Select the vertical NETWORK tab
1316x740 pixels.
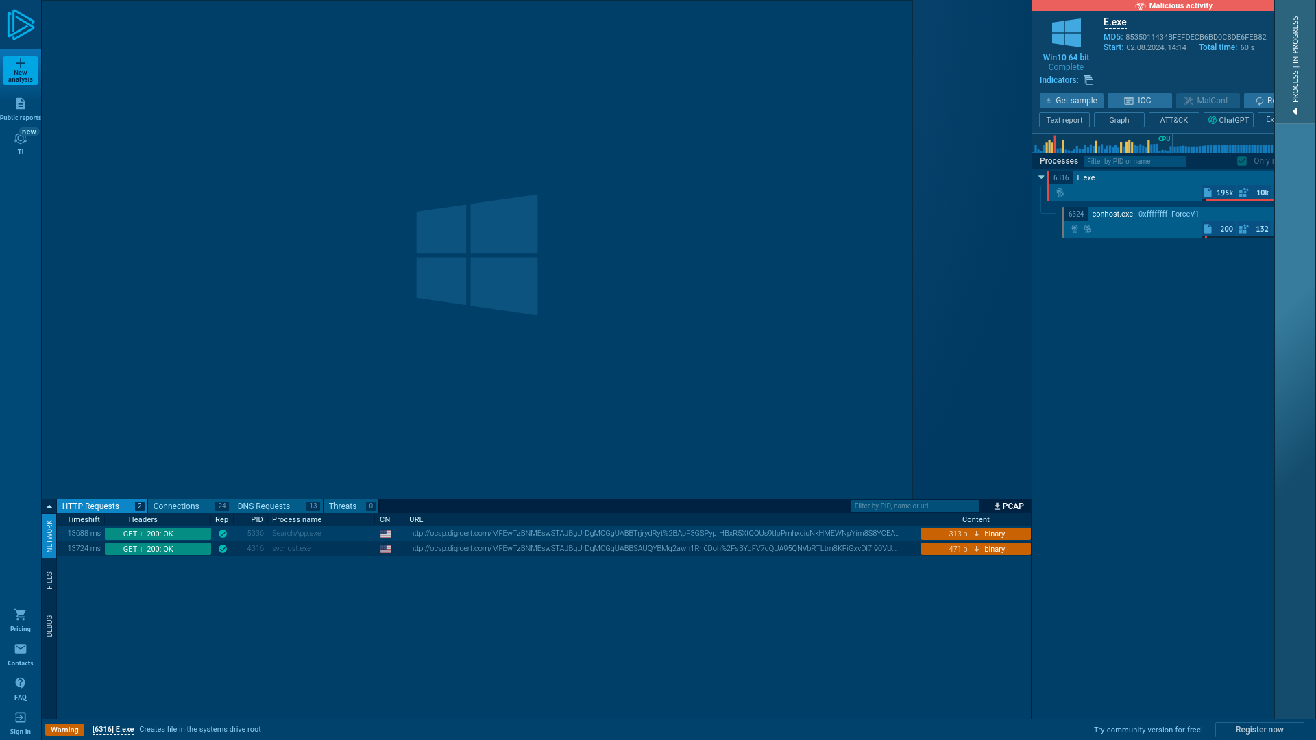(x=49, y=536)
